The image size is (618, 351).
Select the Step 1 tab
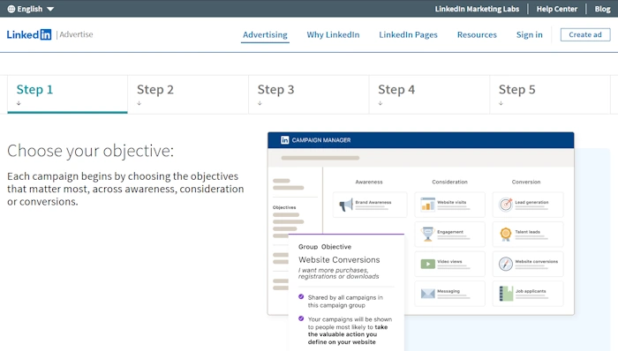point(67,94)
